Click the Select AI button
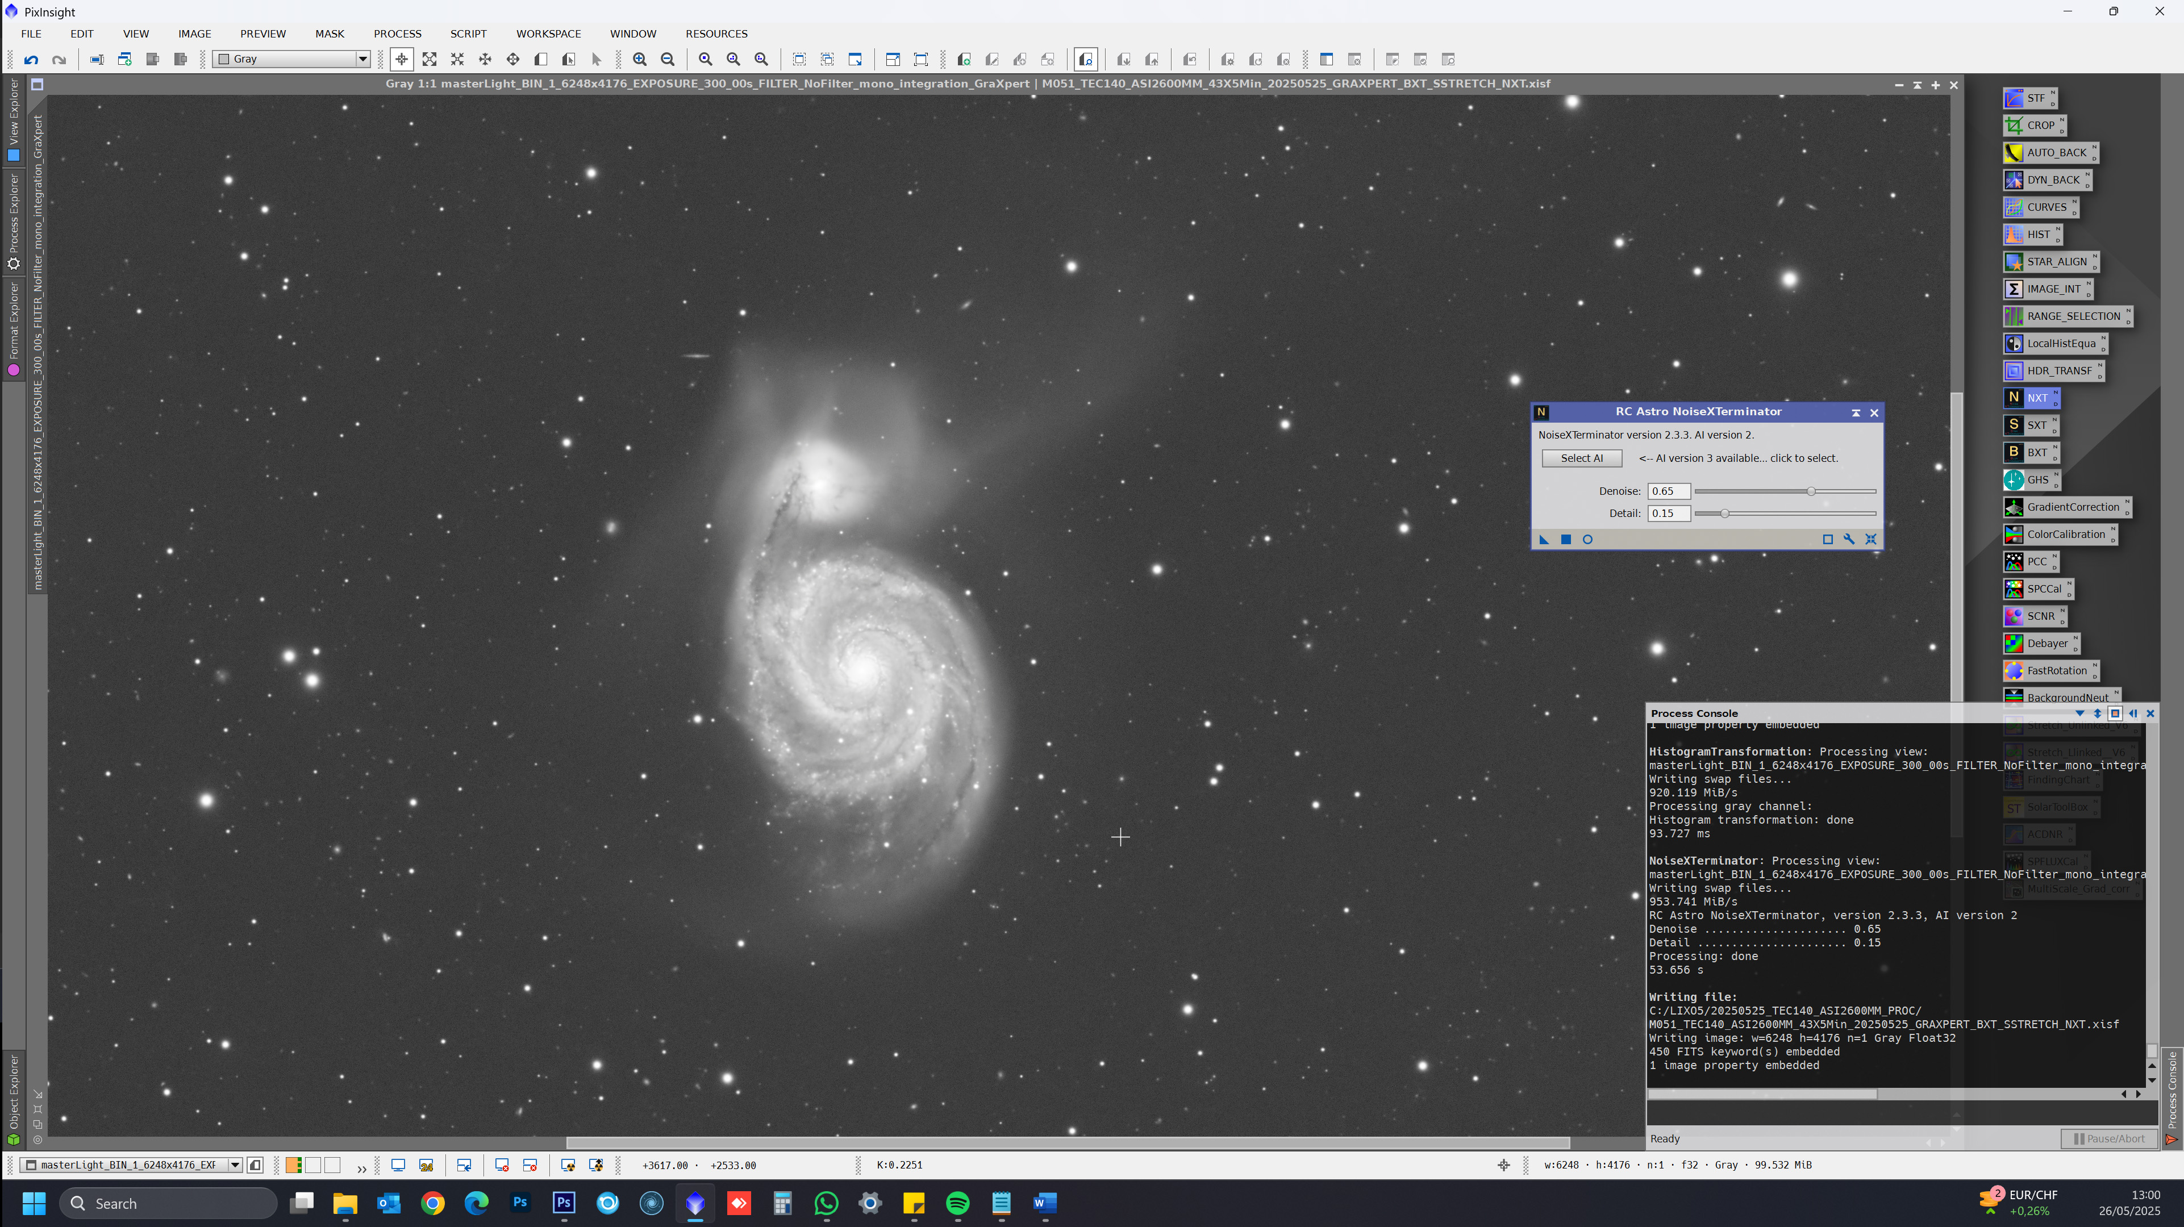The image size is (2184, 1227). [x=1581, y=458]
